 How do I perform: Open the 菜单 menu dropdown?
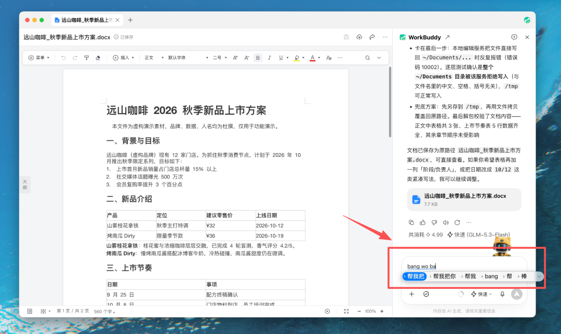(x=38, y=58)
